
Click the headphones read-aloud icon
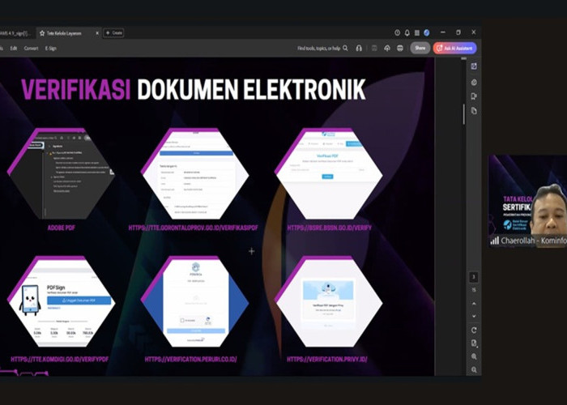point(359,48)
